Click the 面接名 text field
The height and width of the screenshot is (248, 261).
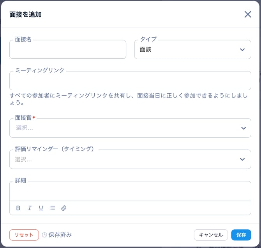click(x=68, y=50)
